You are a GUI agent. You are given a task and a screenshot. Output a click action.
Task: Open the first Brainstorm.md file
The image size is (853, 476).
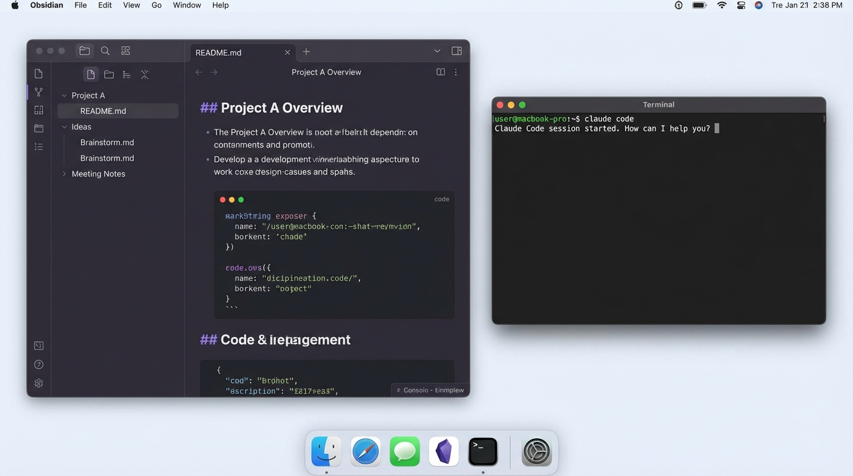point(107,143)
